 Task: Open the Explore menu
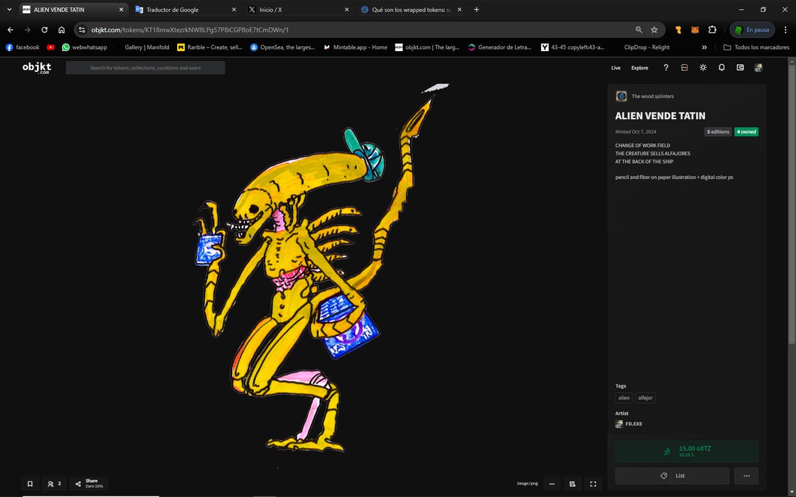tap(639, 68)
